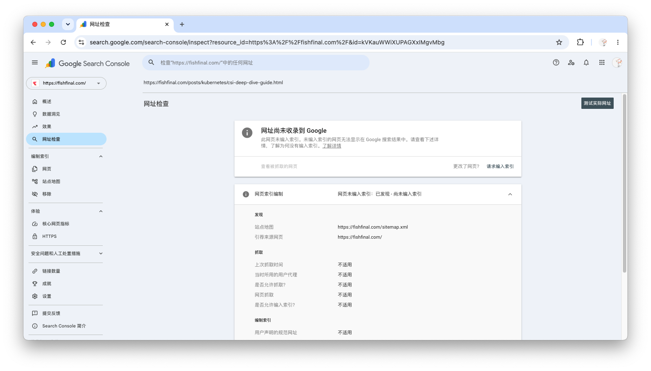Click the 是否允许抓取? label
This screenshot has height=371, width=651.
tap(270, 285)
